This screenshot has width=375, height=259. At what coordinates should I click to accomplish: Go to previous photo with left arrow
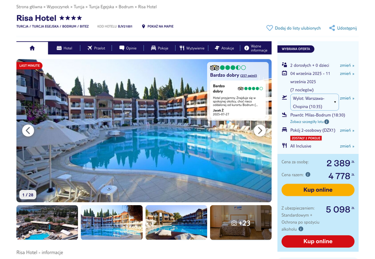click(28, 131)
